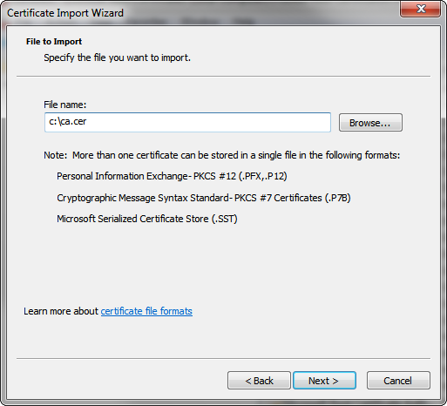447x406 pixels.
Task: Click the (.P7B) extension text
Action: pyautogui.click(x=337, y=198)
